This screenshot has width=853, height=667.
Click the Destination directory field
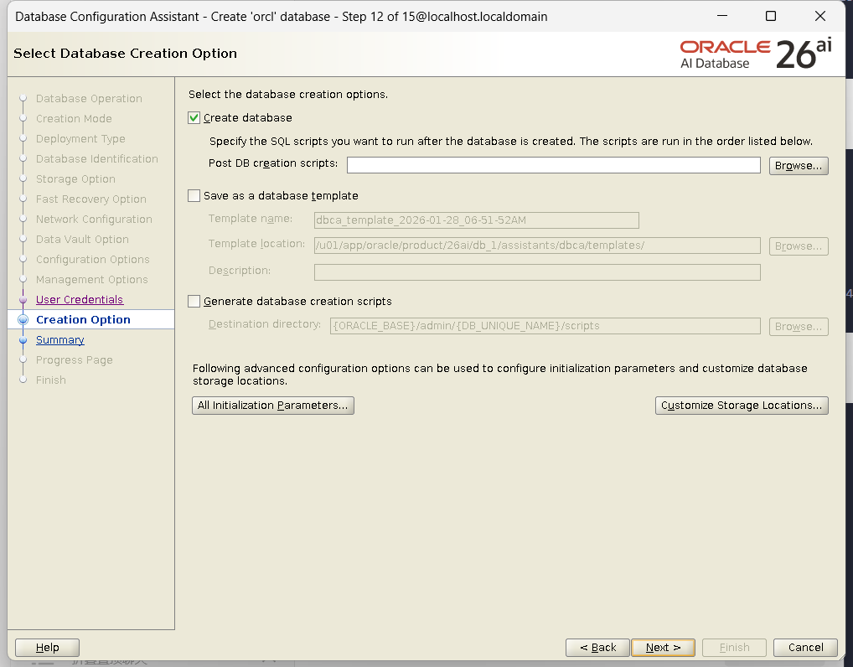tap(545, 326)
